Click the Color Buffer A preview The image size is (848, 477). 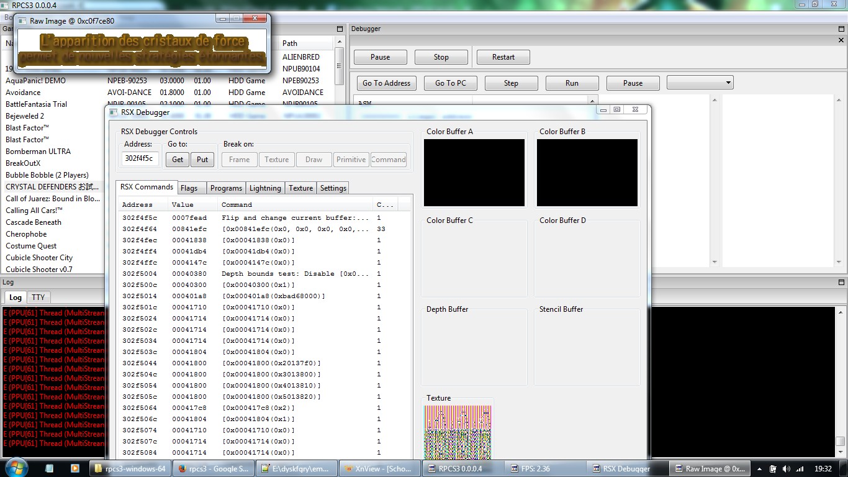pyautogui.click(x=474, y=173)
